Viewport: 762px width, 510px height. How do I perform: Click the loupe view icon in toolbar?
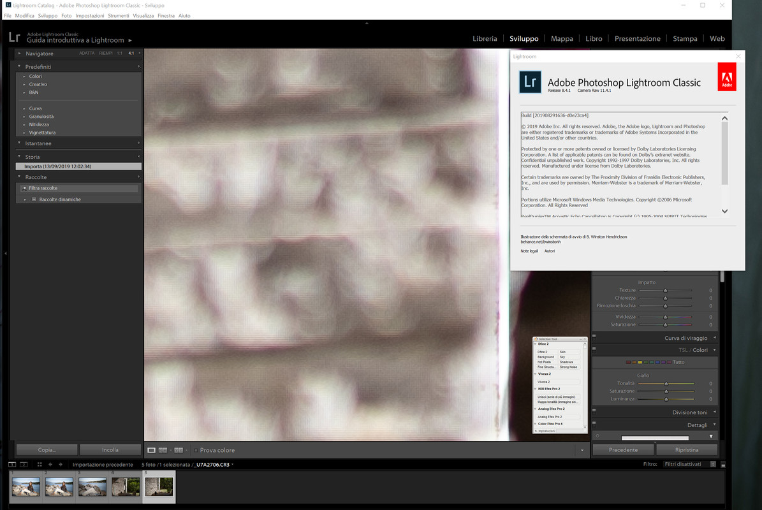click(x=152, y=450)
